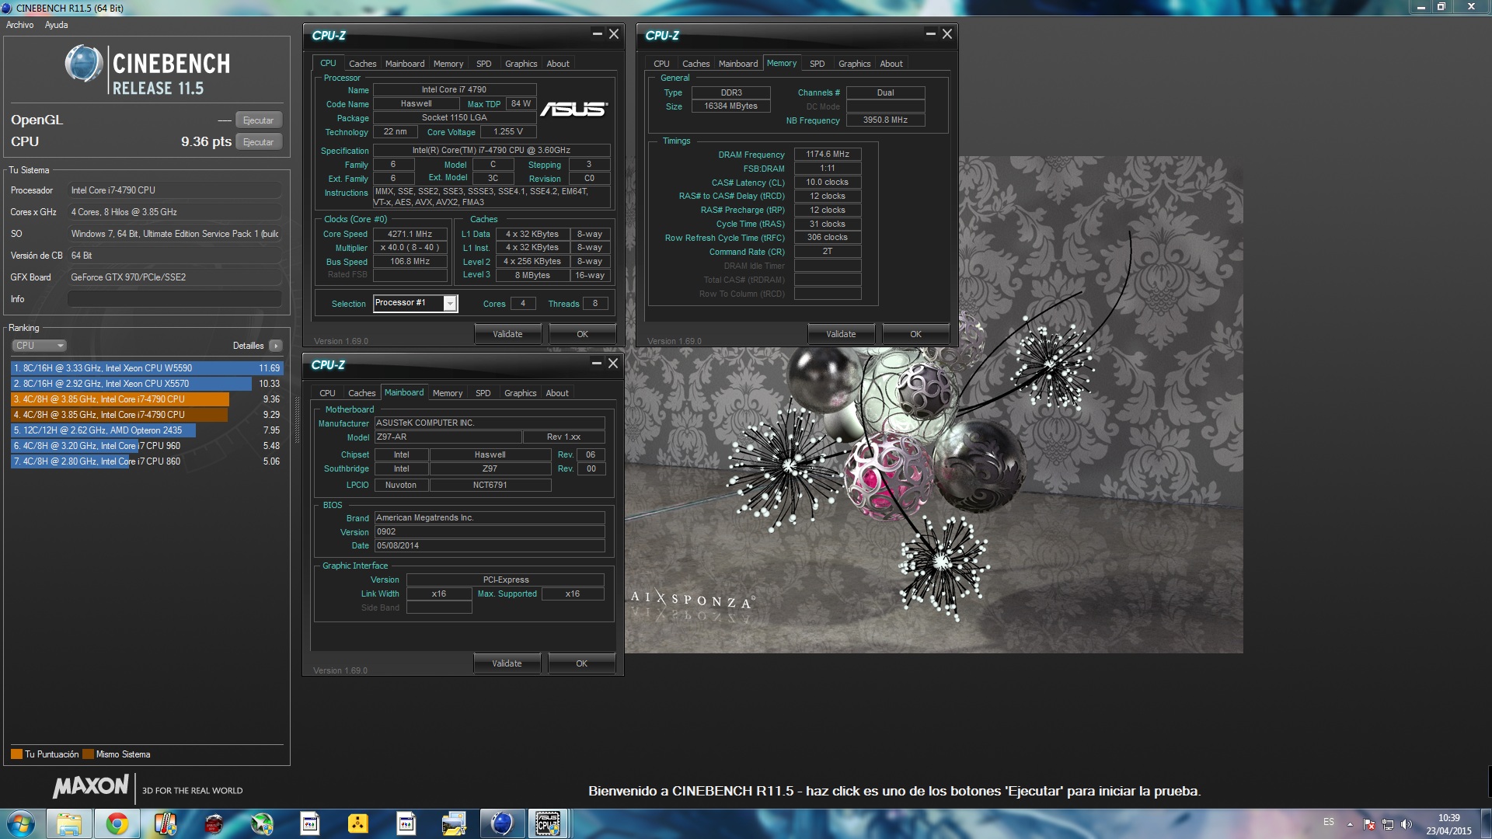Select ranking row Core i7 CPU 960
This screenshot has height=839, width=1492.
pyautogui.click(x=146, y=446)
